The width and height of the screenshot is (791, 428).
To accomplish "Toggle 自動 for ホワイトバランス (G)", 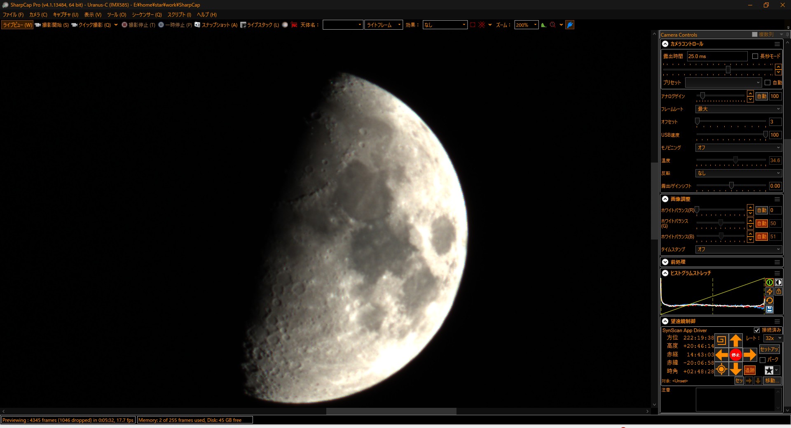I will coord(762,223).
